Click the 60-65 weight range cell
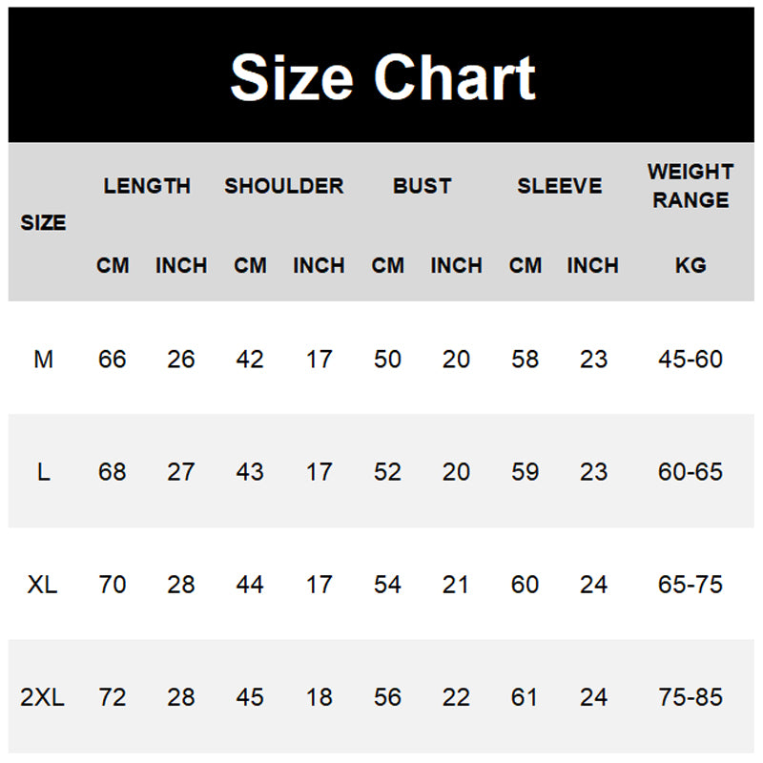The image size is (763, 763). (691, 472)
